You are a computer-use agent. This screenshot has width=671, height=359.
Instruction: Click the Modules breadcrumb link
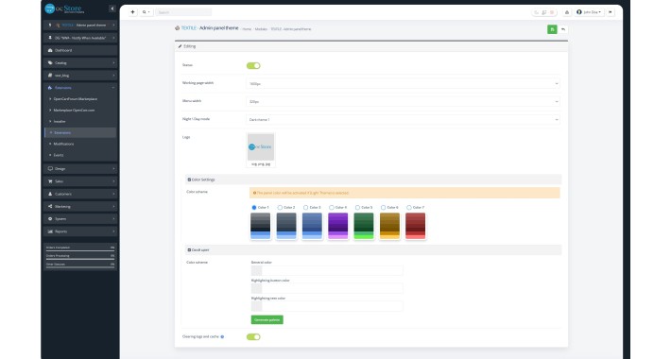(x=261, y=29)
